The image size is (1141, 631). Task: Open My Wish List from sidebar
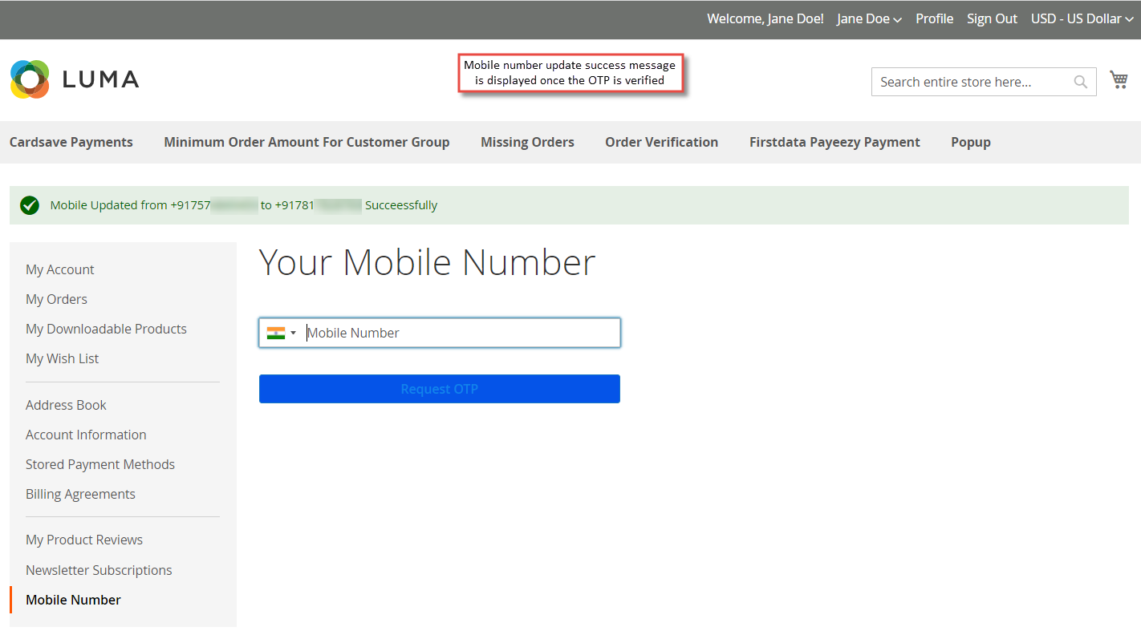click(62, 358)
